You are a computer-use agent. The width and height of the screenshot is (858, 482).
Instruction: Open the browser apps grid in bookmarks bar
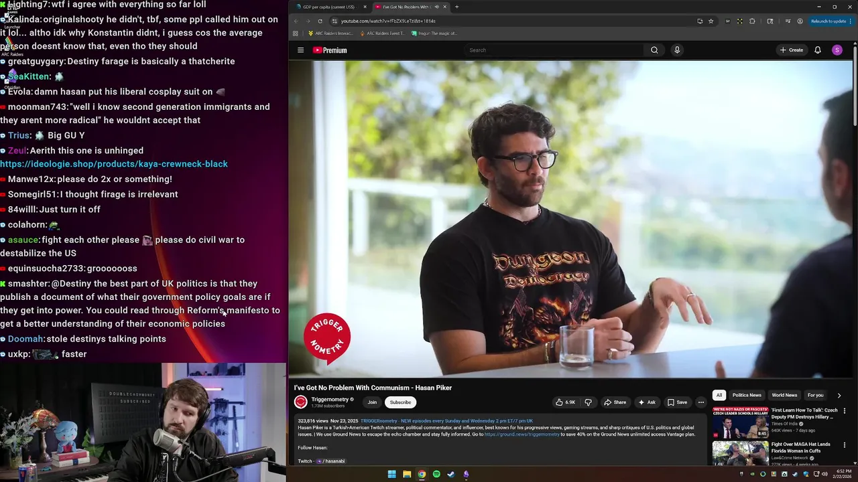click(x=296, y=33)
